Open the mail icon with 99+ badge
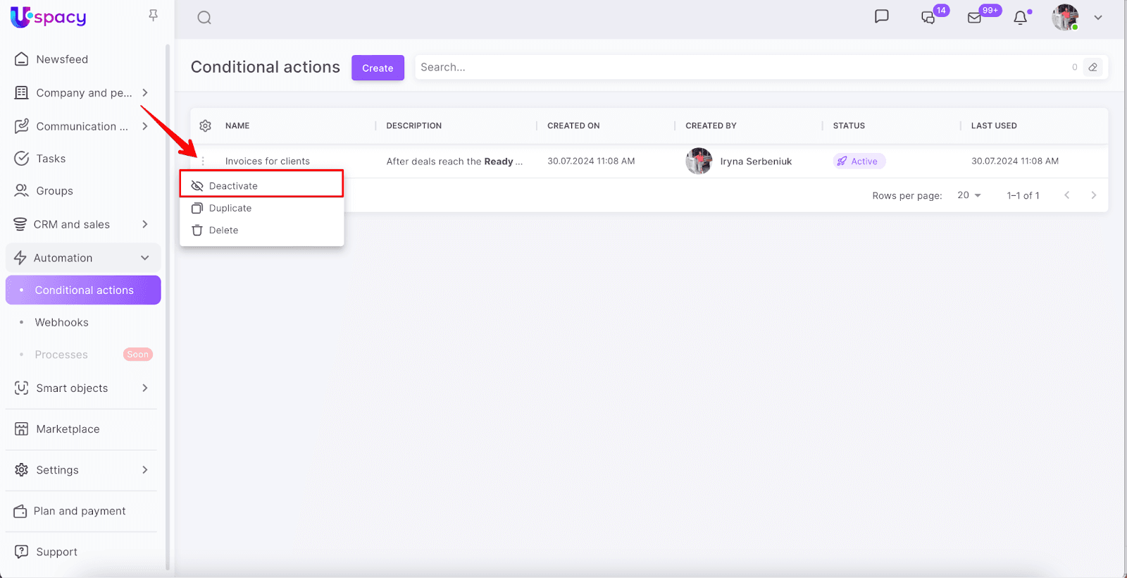 [975, 18]
